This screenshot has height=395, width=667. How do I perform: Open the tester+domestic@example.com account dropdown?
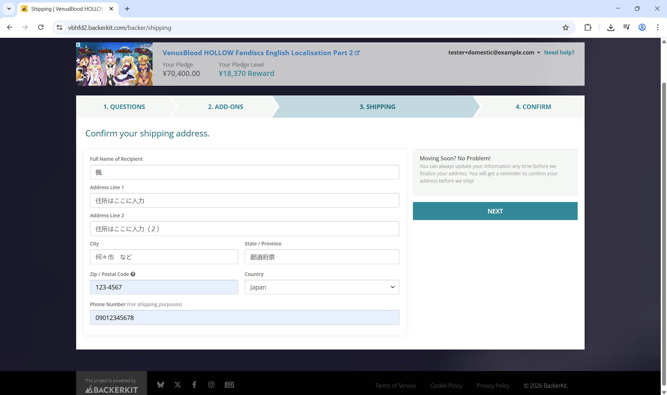[x=494, y=52]
